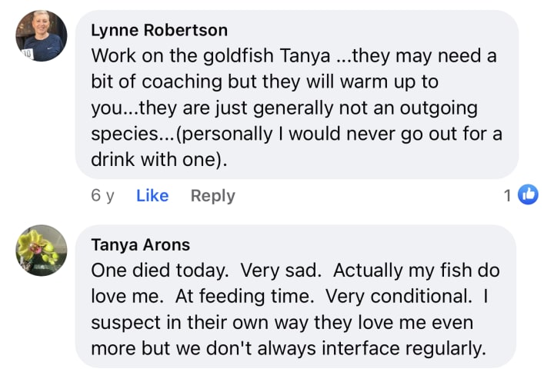This screenshot has width=554, height=372.
Task: Open Tanya Arons' orchid profile picture
Action: click(x=41, y=251)
